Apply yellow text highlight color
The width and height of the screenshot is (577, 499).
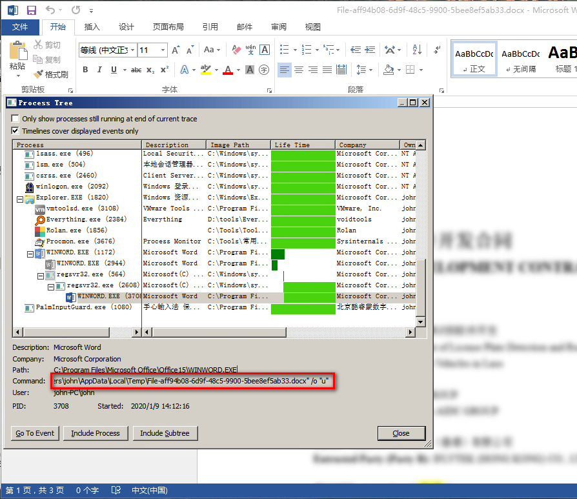[x=206, y=70]
